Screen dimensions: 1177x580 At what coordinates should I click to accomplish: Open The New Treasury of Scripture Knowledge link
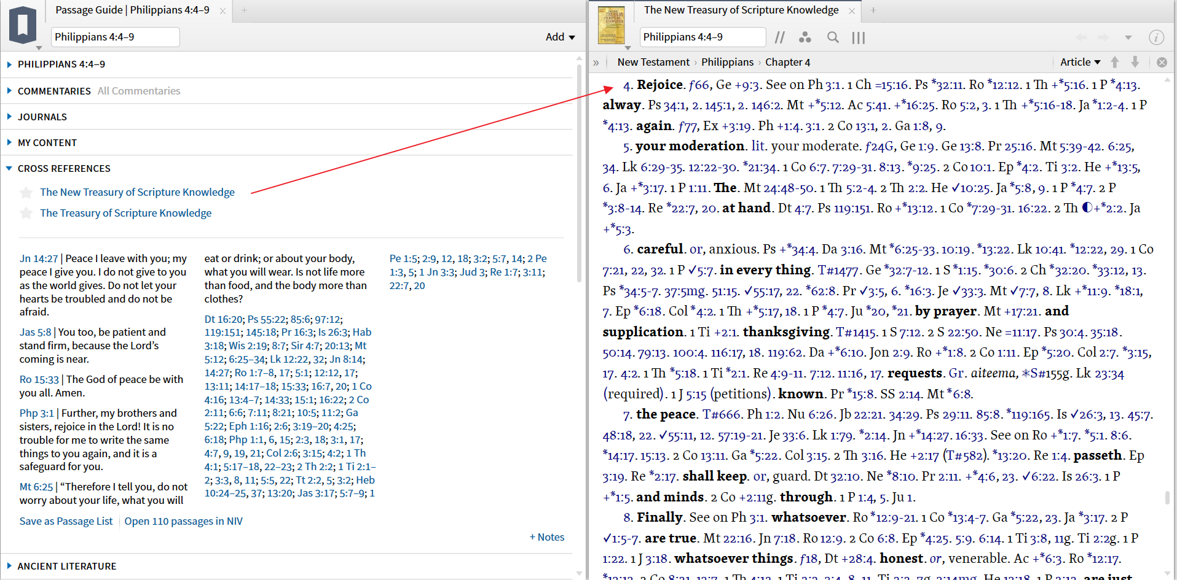137,192
